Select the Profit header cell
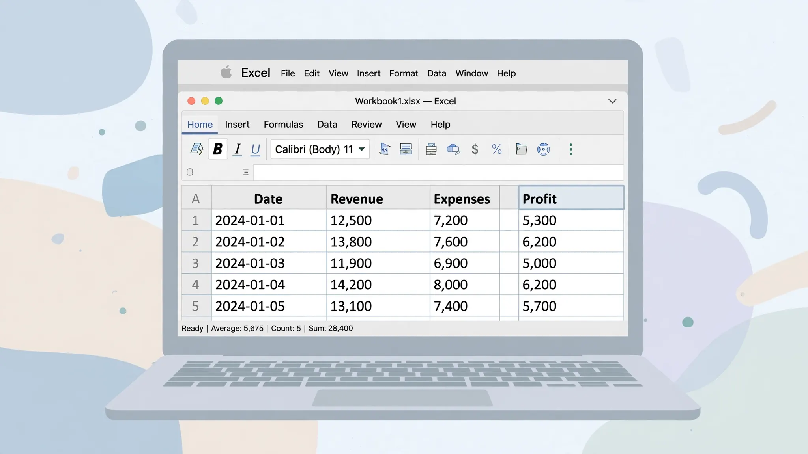Image resolution: width=808 pixels, height=454 pixels. (571, 197)
